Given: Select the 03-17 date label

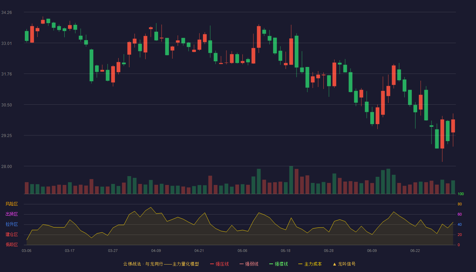Looking at the screenshot, I should pos(70,251).
